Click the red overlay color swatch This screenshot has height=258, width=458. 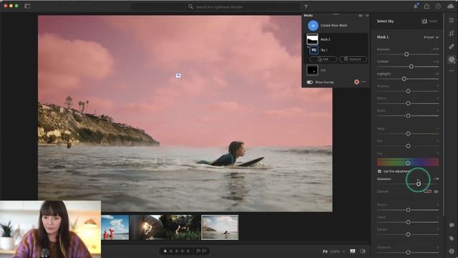[x=356, y=82]
